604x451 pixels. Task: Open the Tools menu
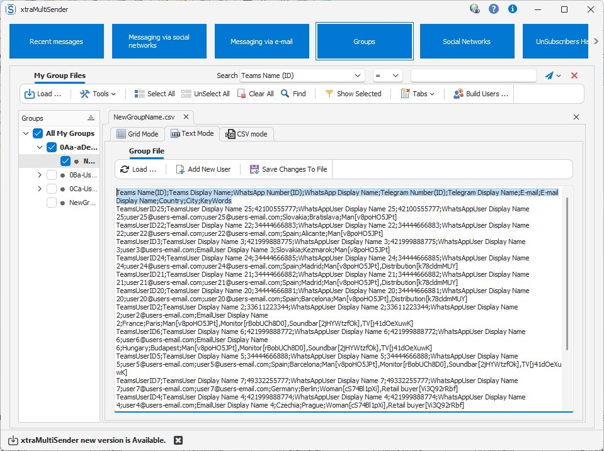tap(98, 94)
